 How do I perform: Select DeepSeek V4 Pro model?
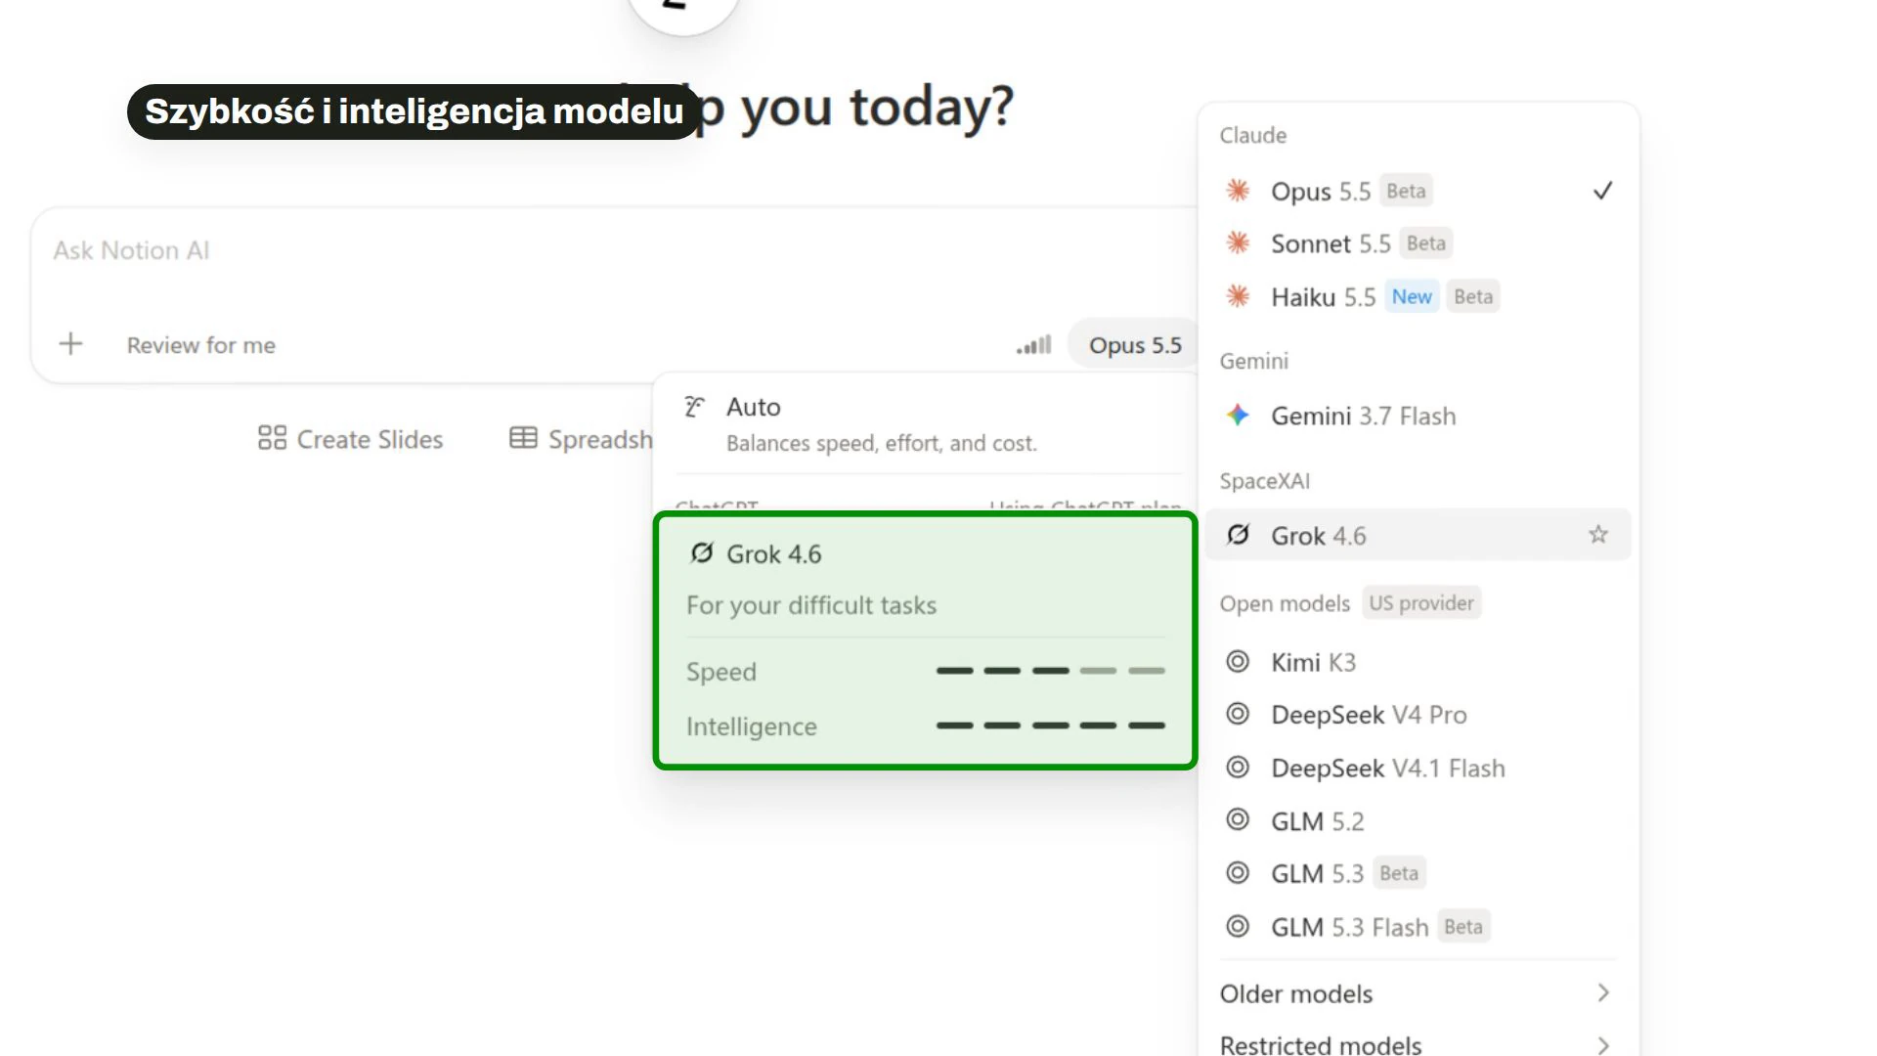1418,715
